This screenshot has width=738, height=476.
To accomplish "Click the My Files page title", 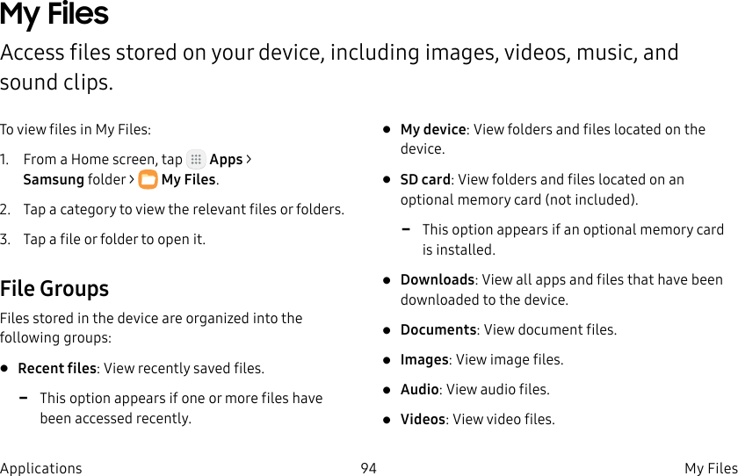I will click(x=54, y=14).
